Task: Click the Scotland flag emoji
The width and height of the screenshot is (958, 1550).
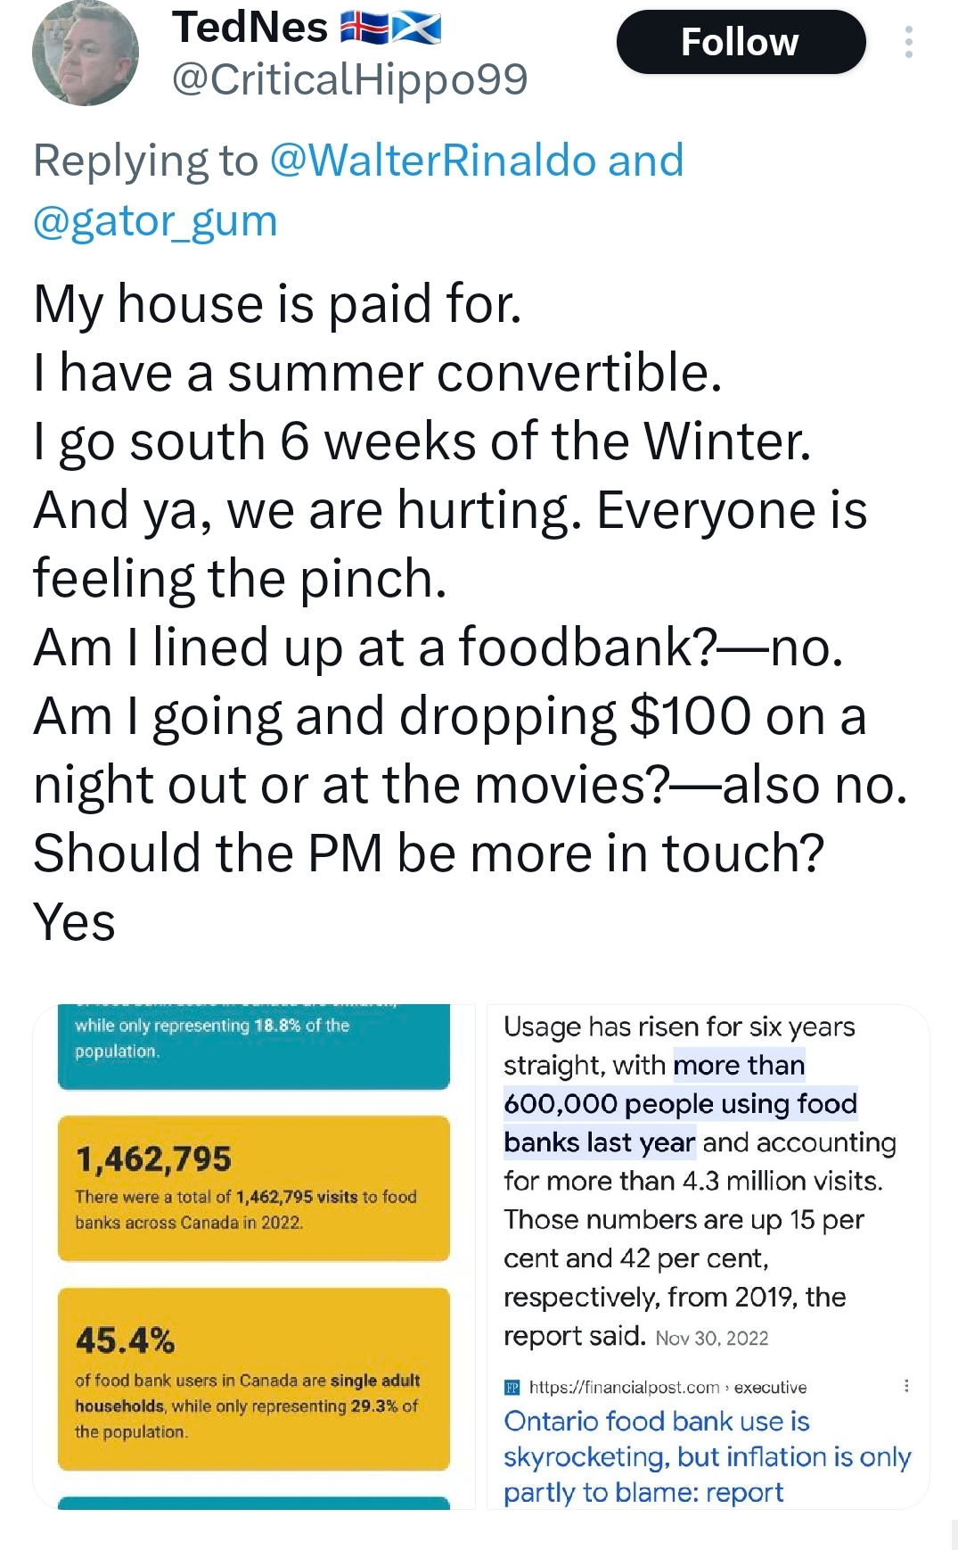Action: 417,29
